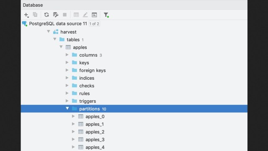
Task: Click the Open Table editor icon
Action: click(76, 15)
